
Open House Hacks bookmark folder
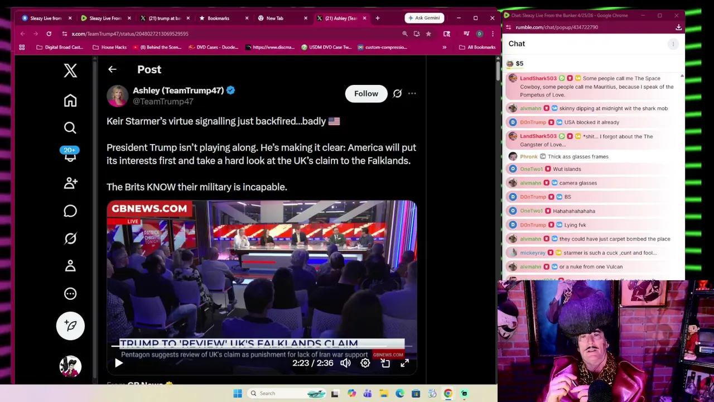(x=109, y=47)
